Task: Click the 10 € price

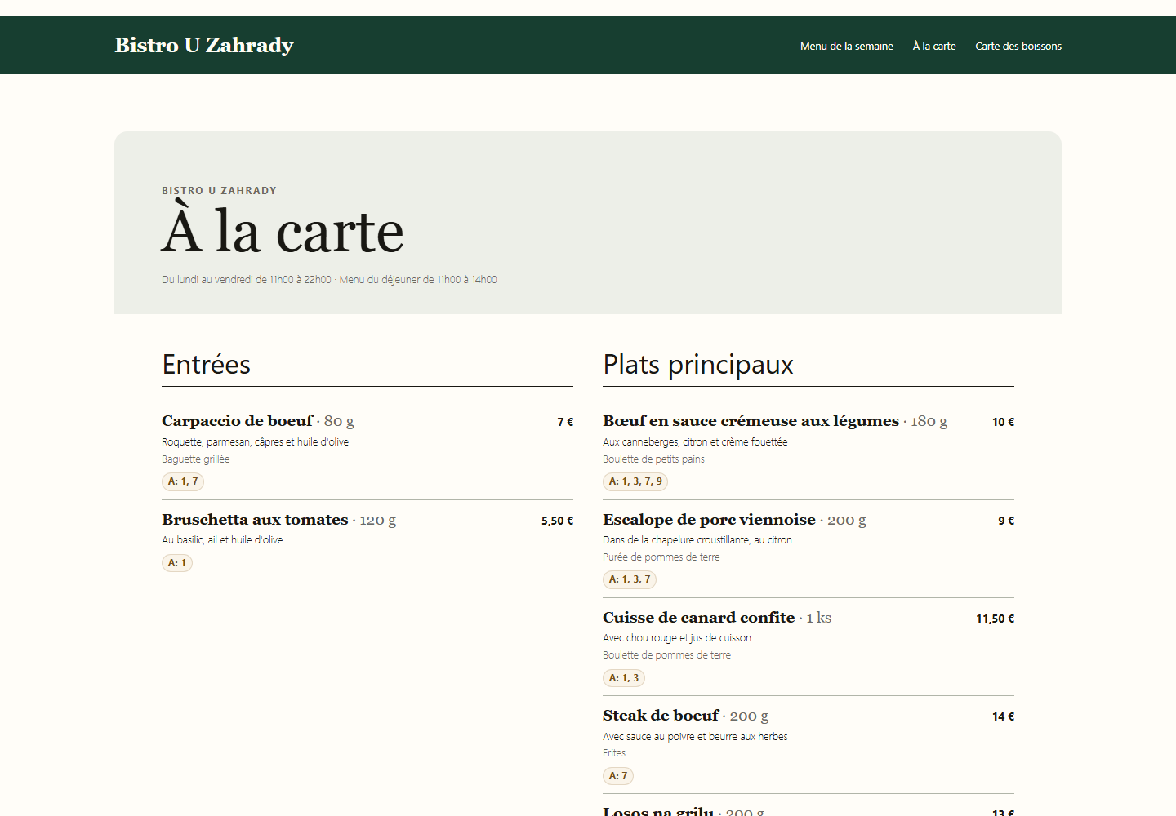Action: pos(1004,422)
